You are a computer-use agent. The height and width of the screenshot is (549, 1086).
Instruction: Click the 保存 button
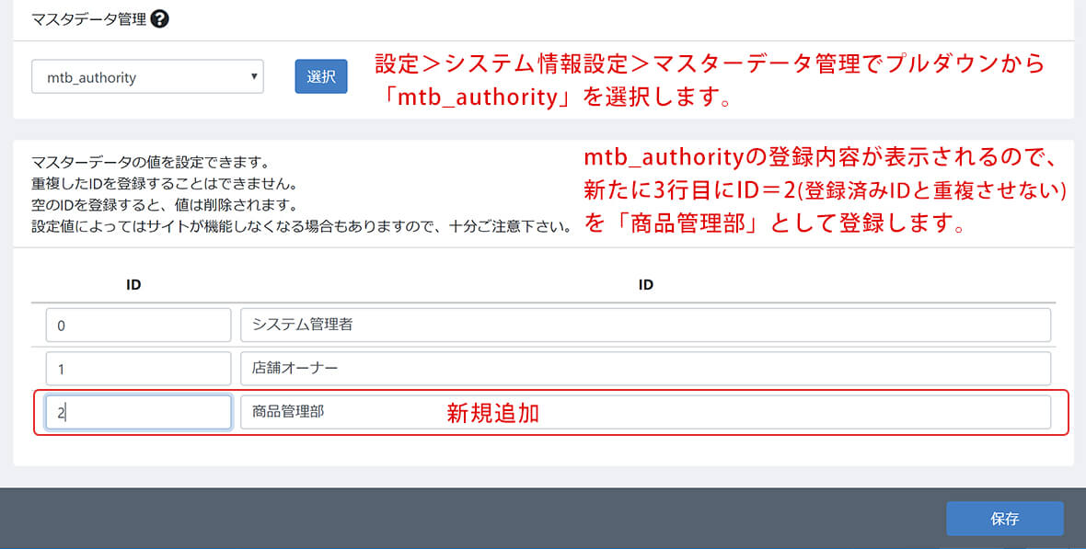point(1004,519)
